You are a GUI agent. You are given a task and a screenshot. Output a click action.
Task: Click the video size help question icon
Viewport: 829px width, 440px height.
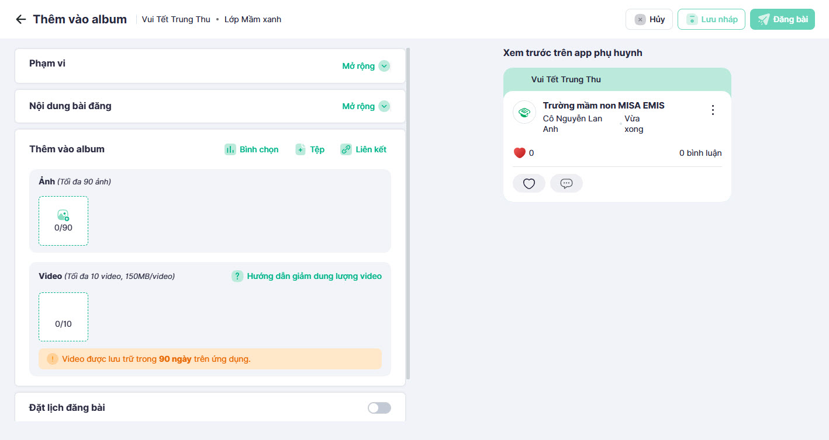[x=237, y=276]
